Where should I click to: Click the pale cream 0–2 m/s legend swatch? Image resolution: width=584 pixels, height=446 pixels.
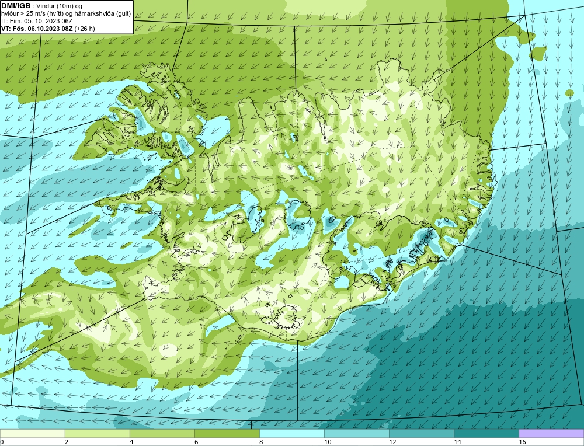pos(32,433)
